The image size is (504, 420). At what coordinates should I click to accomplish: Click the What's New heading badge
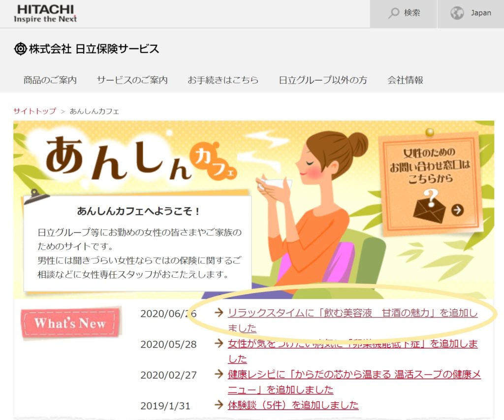tap(70, 323)
